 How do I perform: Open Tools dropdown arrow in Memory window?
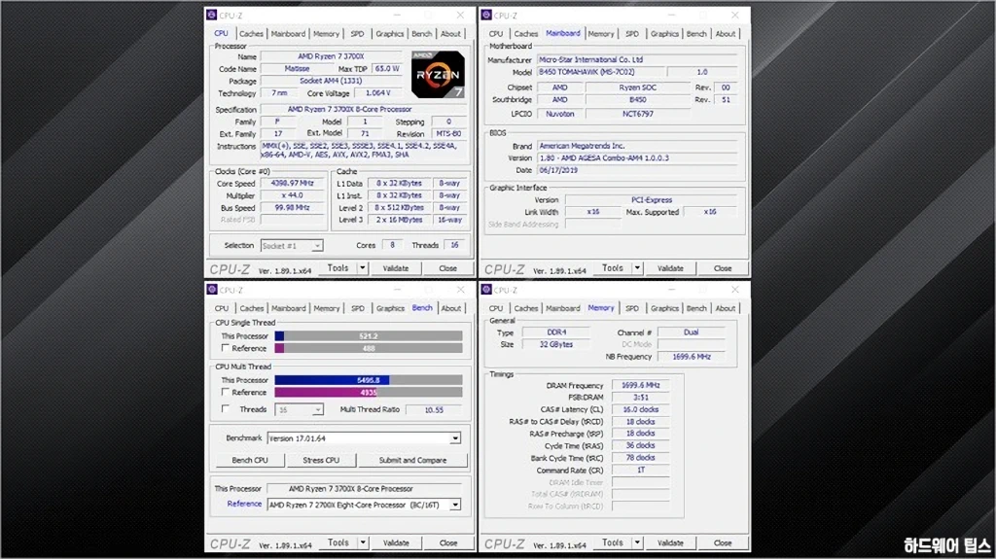click(636, 542)
